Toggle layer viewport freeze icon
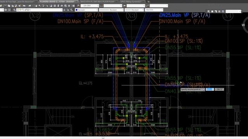 click(23, 10)
